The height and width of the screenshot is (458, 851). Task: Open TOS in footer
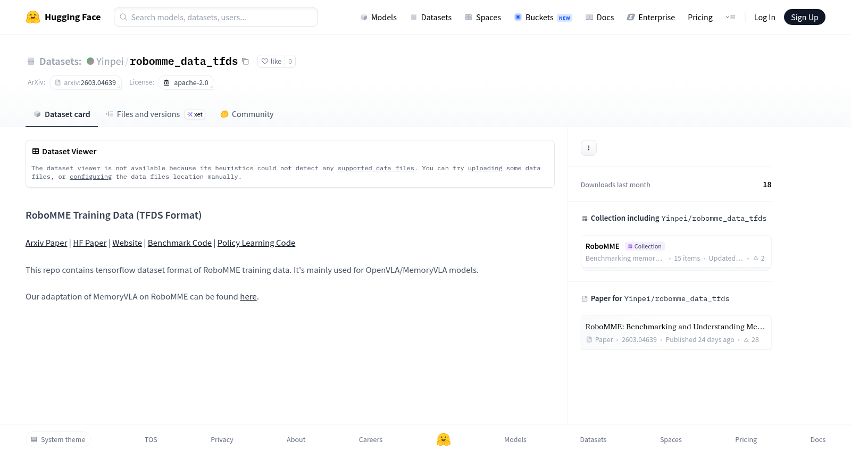pos(151,439)
